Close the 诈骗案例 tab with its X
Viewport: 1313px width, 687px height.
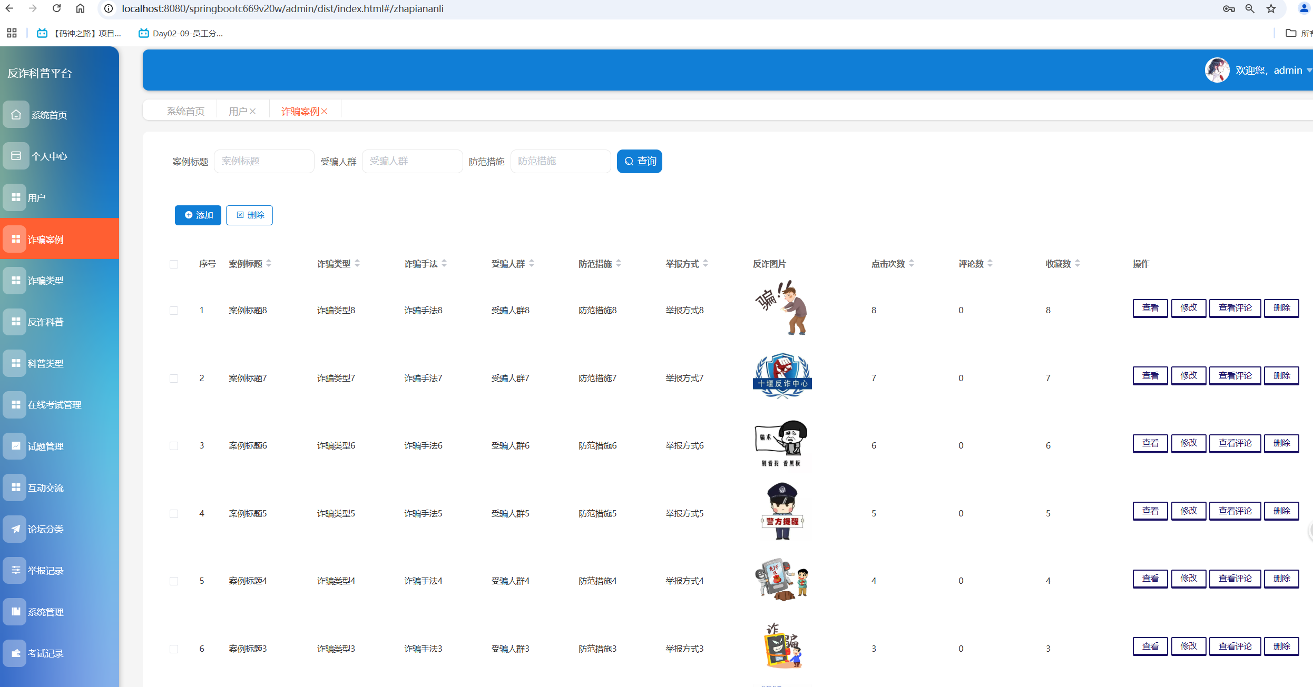coord(325,111)
